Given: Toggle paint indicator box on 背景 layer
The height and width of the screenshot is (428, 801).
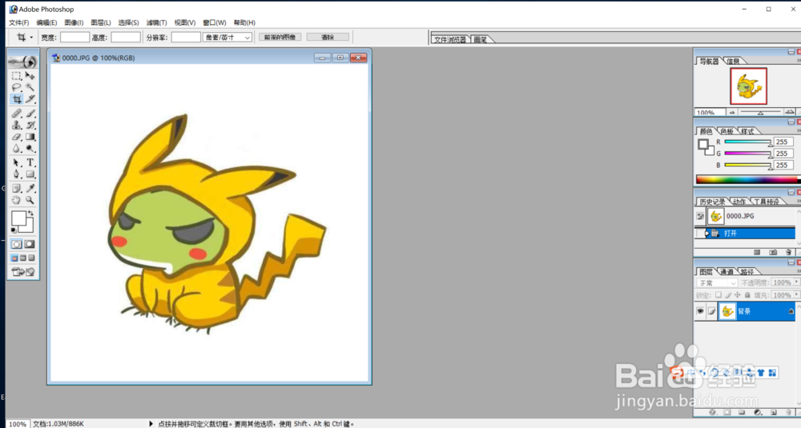Looking at the screenshot, I should pyautogui.click(x=711, y=311).
